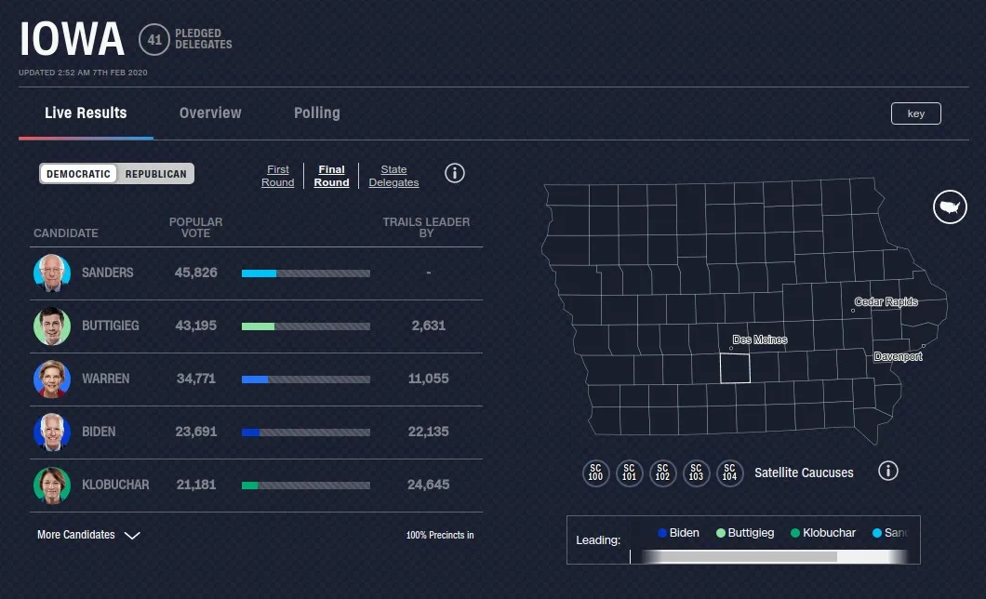This screenshot has width=986, height=599.
Task: Click Biden blue legend dot
Action: click(662, 533)
